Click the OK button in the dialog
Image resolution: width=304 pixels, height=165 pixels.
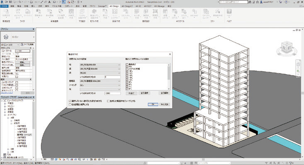(x=153, y=104)
